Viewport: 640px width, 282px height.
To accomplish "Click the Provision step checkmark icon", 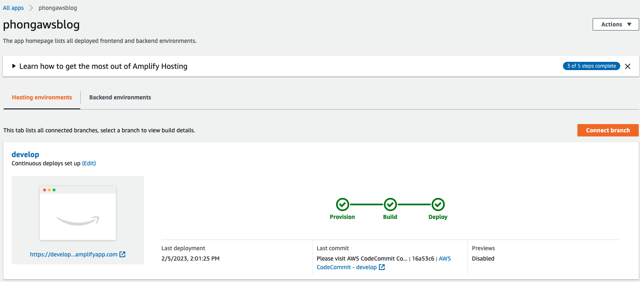I will (342, 204).
